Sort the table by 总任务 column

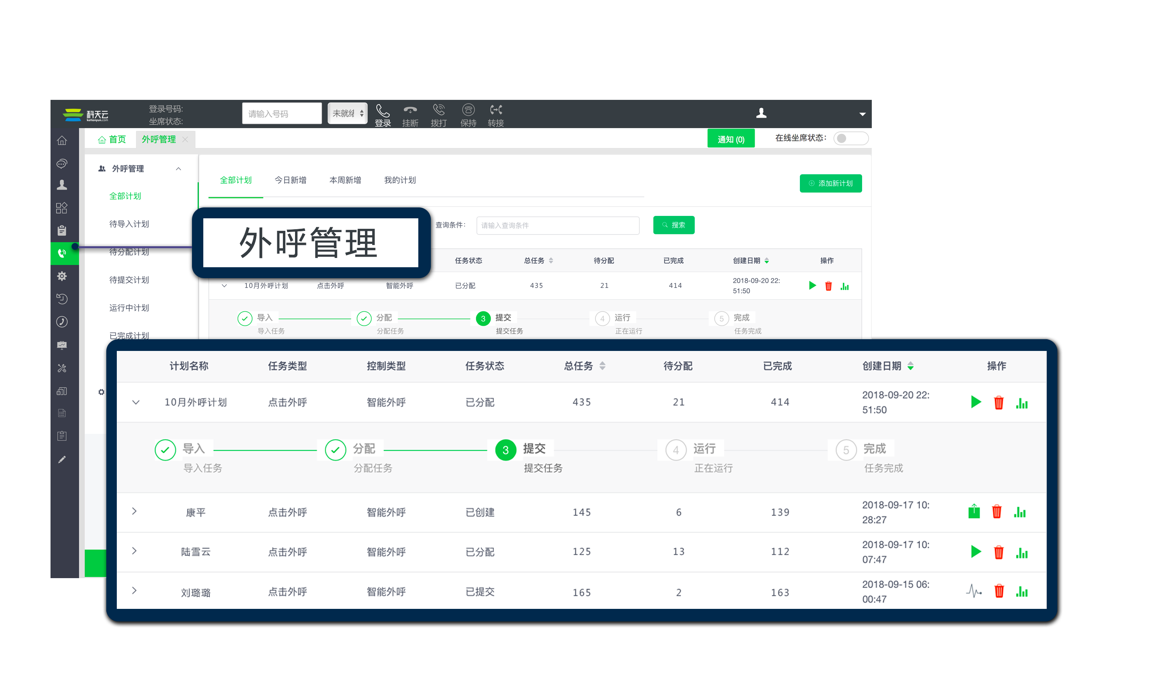tap(602, 366)
